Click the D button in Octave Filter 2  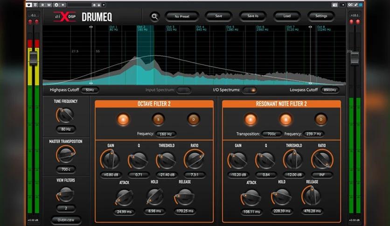point(194,119)
